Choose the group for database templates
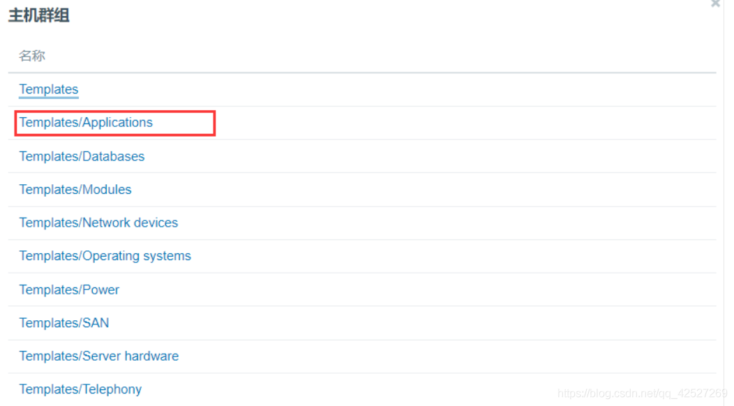Image resolution: width=734 pixels, height=406 pixels. click(x=82, y=156)
